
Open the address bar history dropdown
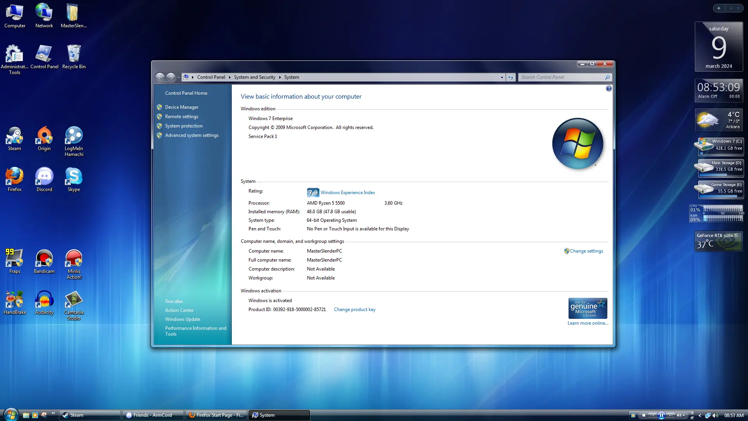[502, 77]
